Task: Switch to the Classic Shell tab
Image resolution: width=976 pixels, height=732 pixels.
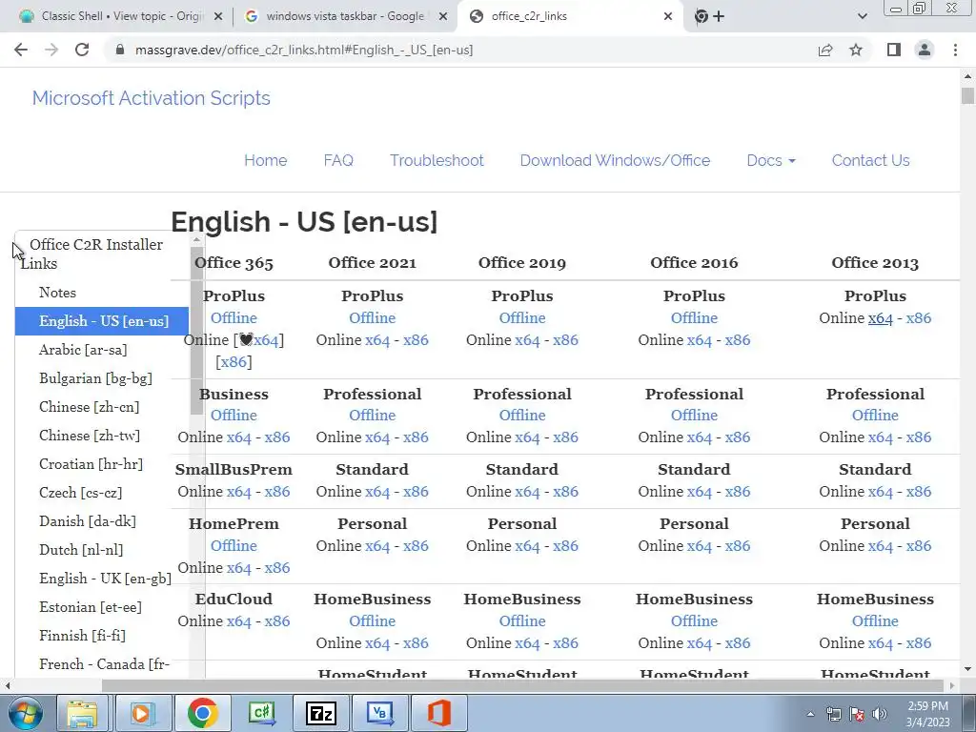Action: (x=121, y=16)
